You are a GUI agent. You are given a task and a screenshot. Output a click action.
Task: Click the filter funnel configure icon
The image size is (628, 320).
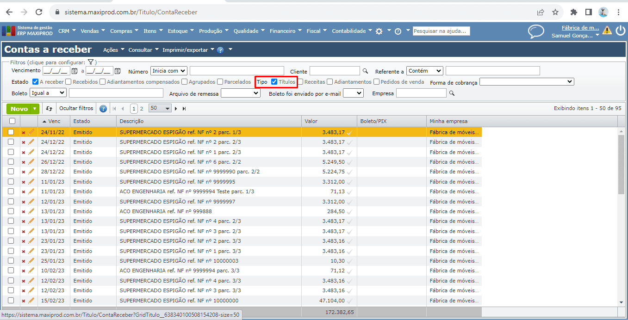(x=91, y=62)
